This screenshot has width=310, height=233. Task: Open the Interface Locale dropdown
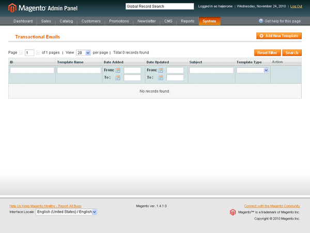[x=66, y=212]
